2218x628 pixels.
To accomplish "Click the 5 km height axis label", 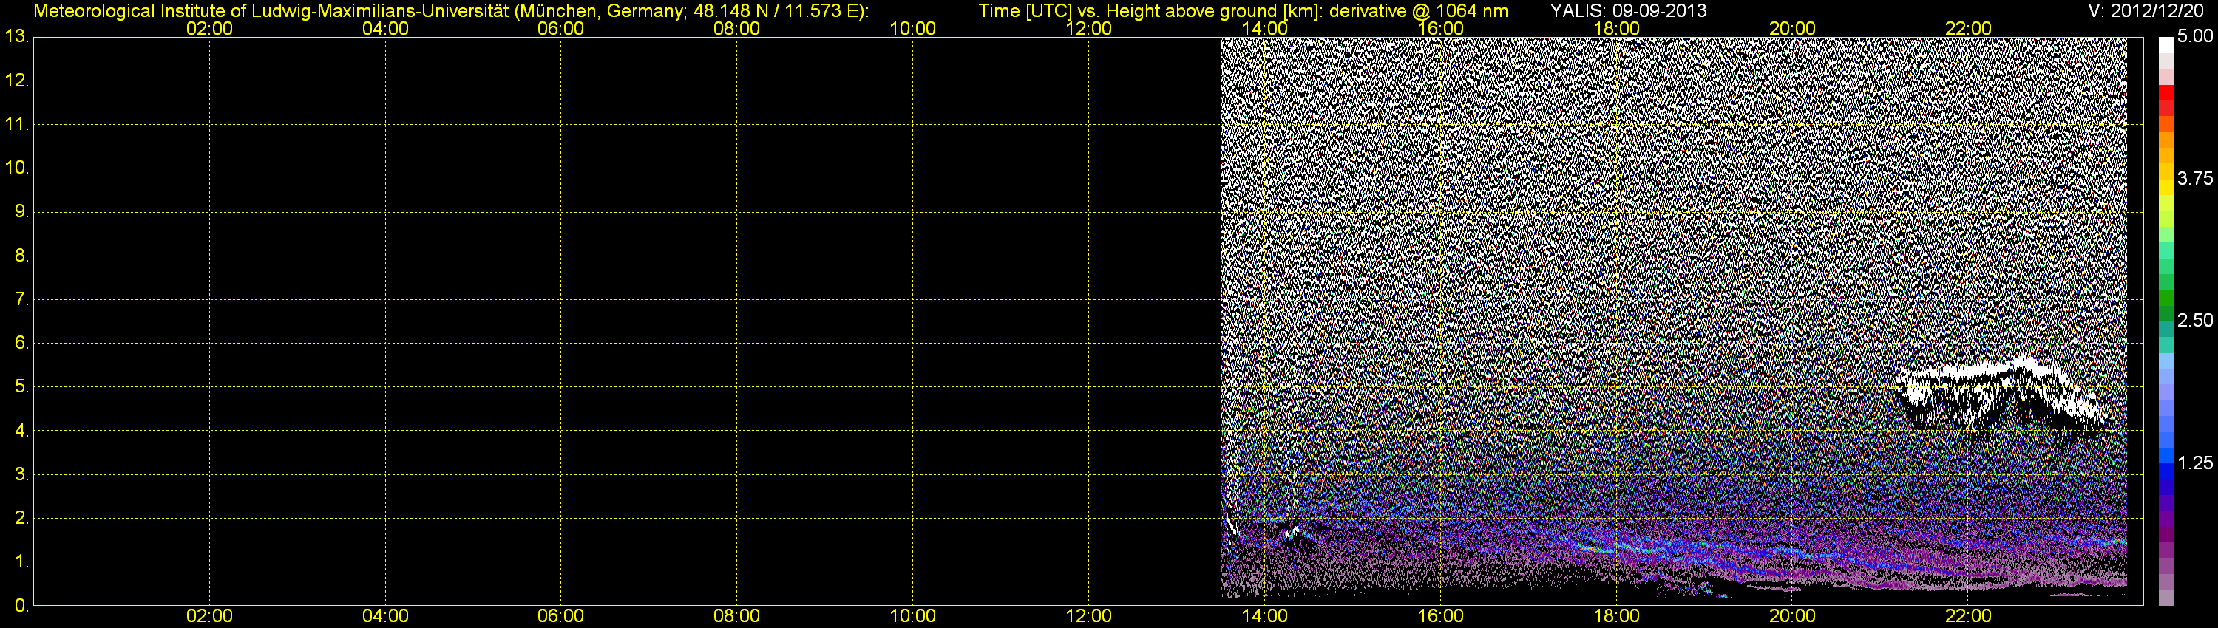I will click(x=21, y=387).
